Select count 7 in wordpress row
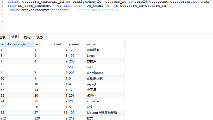 60,73
